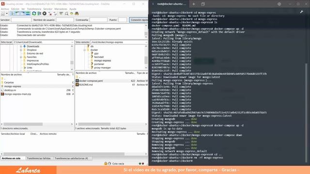Click the terminal settings gear icon
Viewport: 310px width, 174px height.
click(279, 4)
